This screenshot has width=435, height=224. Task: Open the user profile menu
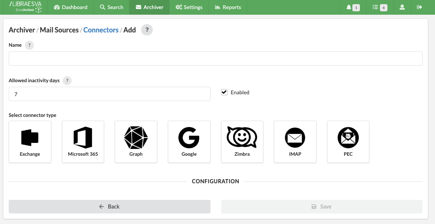(402, 7)
